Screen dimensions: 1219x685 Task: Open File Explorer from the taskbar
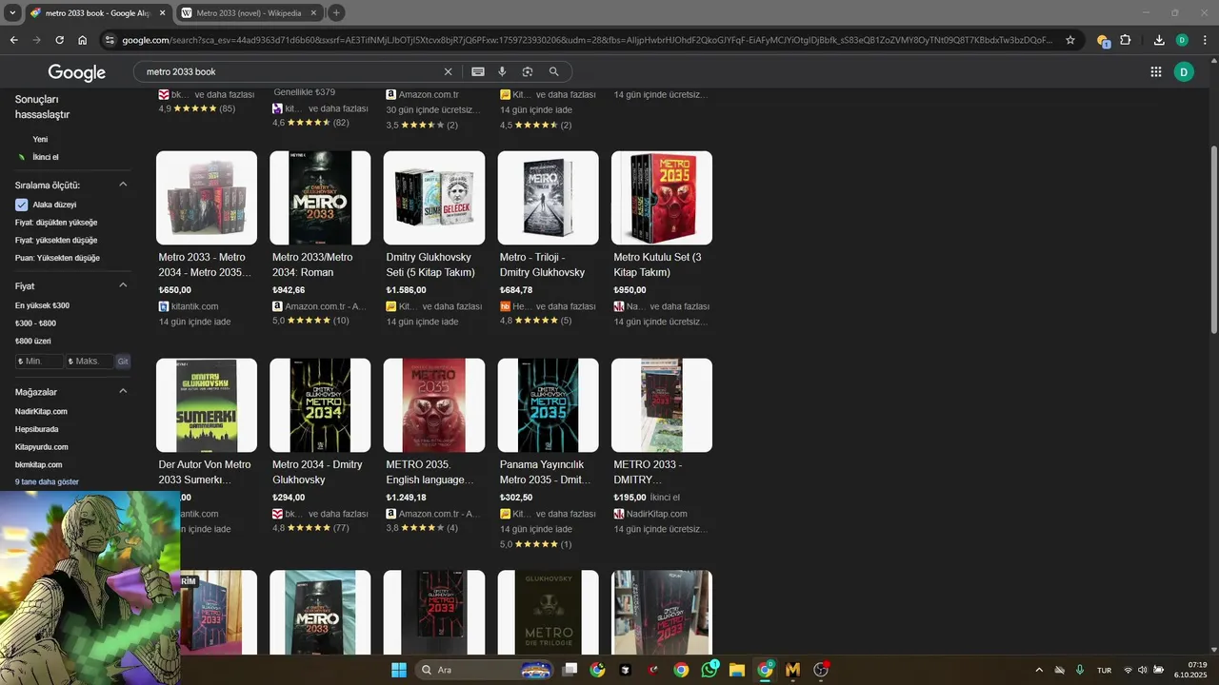[x=737, y=670]
